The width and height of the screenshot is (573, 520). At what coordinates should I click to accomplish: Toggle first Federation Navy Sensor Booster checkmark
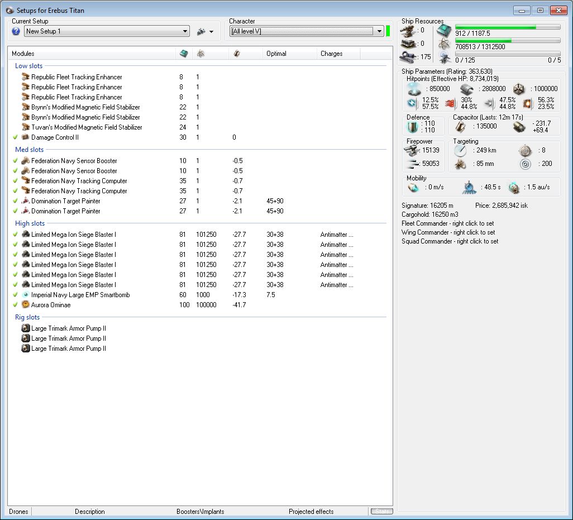pyautogui.click(x=15, y=161)
